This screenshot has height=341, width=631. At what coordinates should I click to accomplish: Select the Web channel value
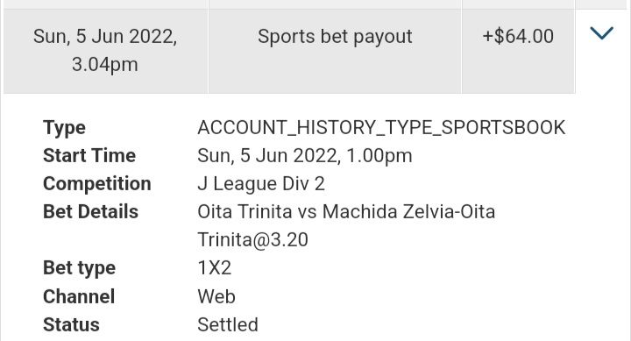(x=216, y=296)
